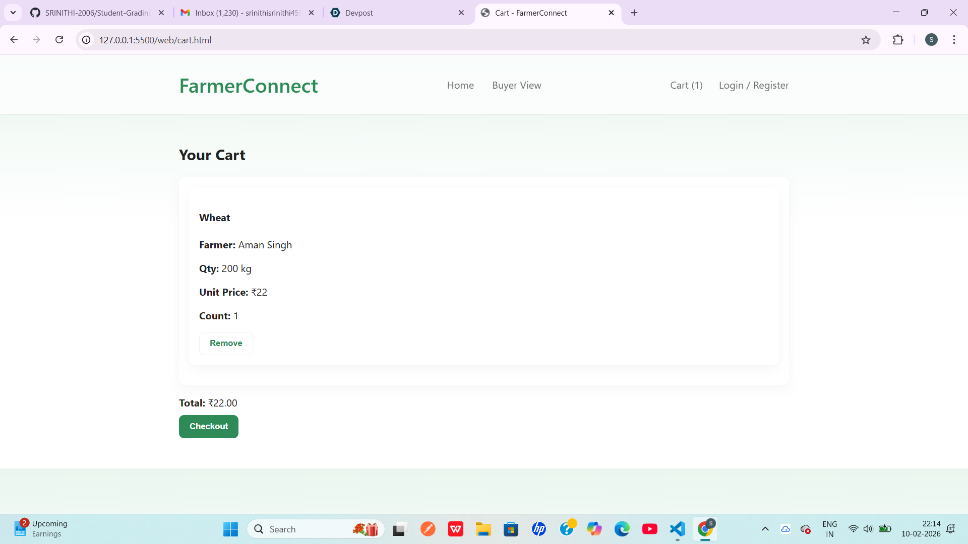This screenshot has height=544, width=968.
Task: View site information icon in address bar
Action: [87, 40]
